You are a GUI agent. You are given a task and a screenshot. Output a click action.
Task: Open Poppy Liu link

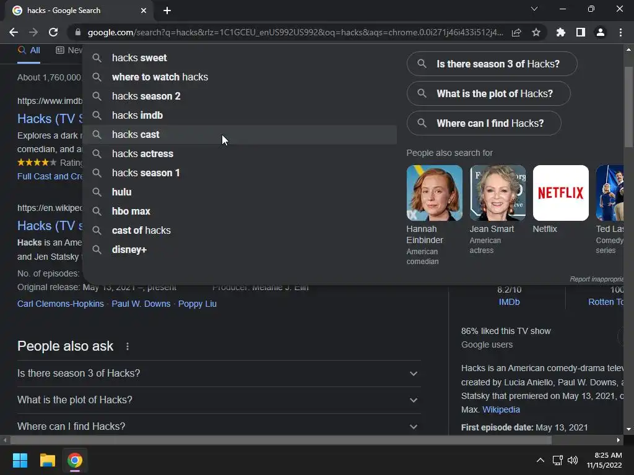click(198, 304)
